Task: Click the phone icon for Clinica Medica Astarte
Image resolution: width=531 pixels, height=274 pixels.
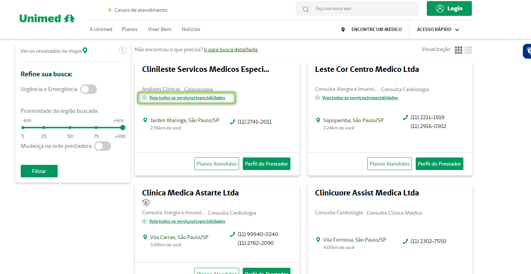Action: [x=232, y=234]
